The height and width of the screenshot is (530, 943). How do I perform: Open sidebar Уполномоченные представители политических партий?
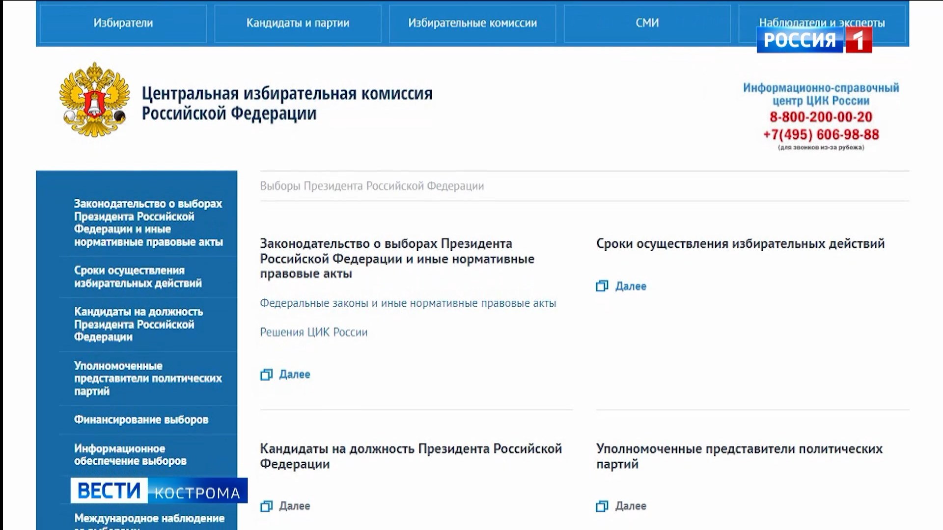(147, 378)
